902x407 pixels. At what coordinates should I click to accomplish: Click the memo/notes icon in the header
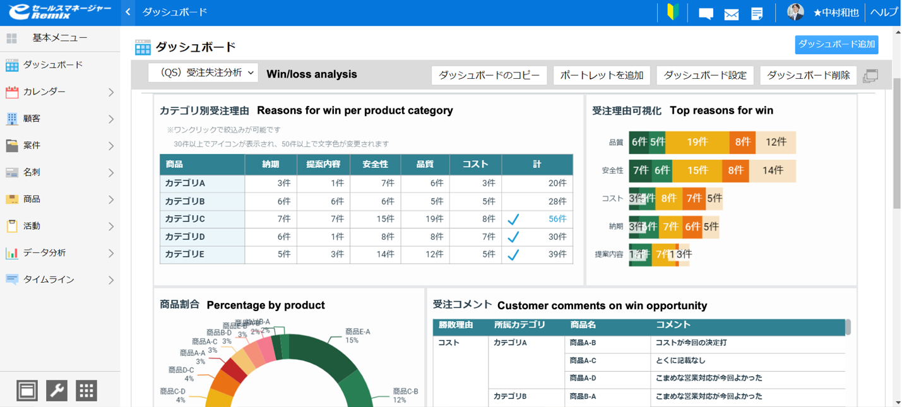(757, 12)
